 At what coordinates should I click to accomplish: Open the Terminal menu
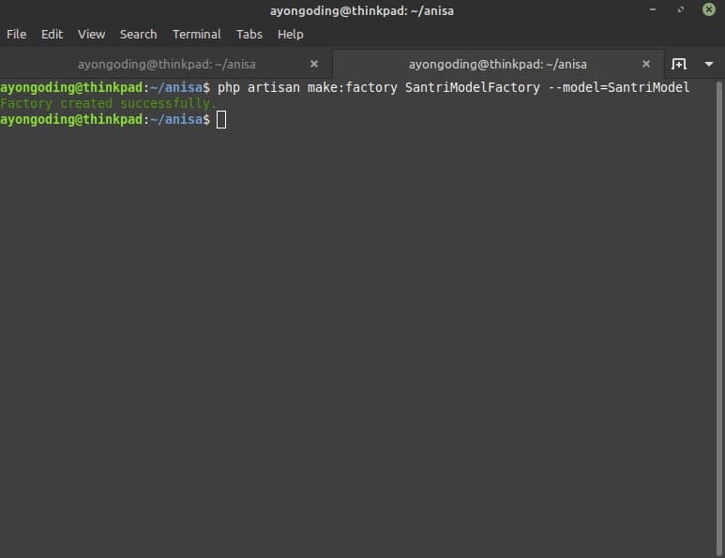coord(197,34)
